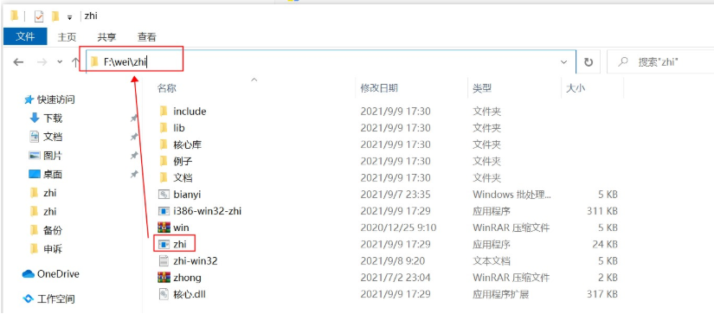Click the properties checkmark icon in title bar
Image resolution: width=714 pixels, height=314 pixels.
39,16
